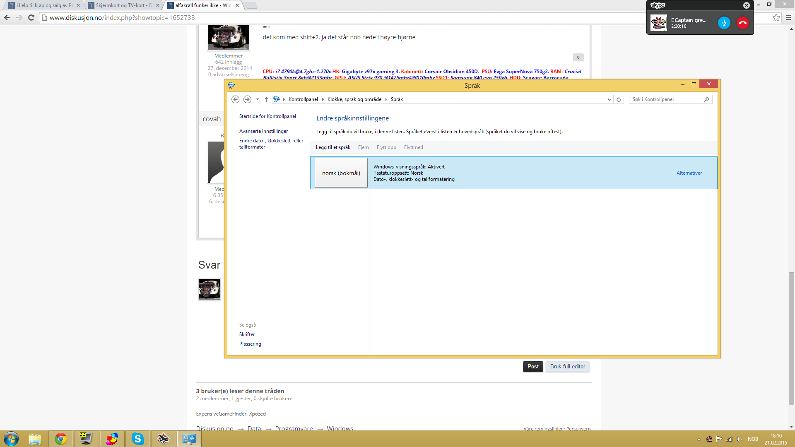The image size is (795, 447).
Task: Open Startside for Kontrollpanel link
Action: (x=267, y=116)
